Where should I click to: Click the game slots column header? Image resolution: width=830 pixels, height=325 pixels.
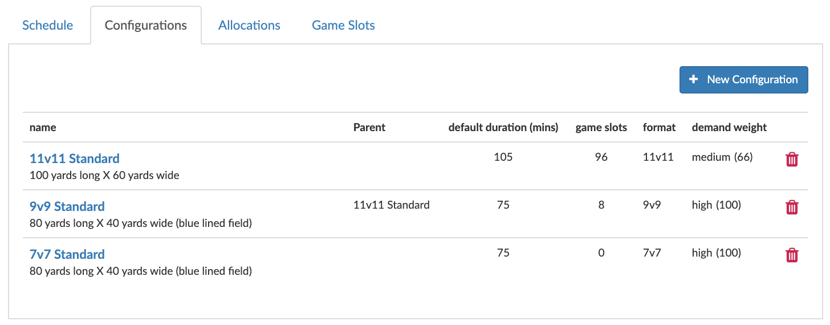601,127
